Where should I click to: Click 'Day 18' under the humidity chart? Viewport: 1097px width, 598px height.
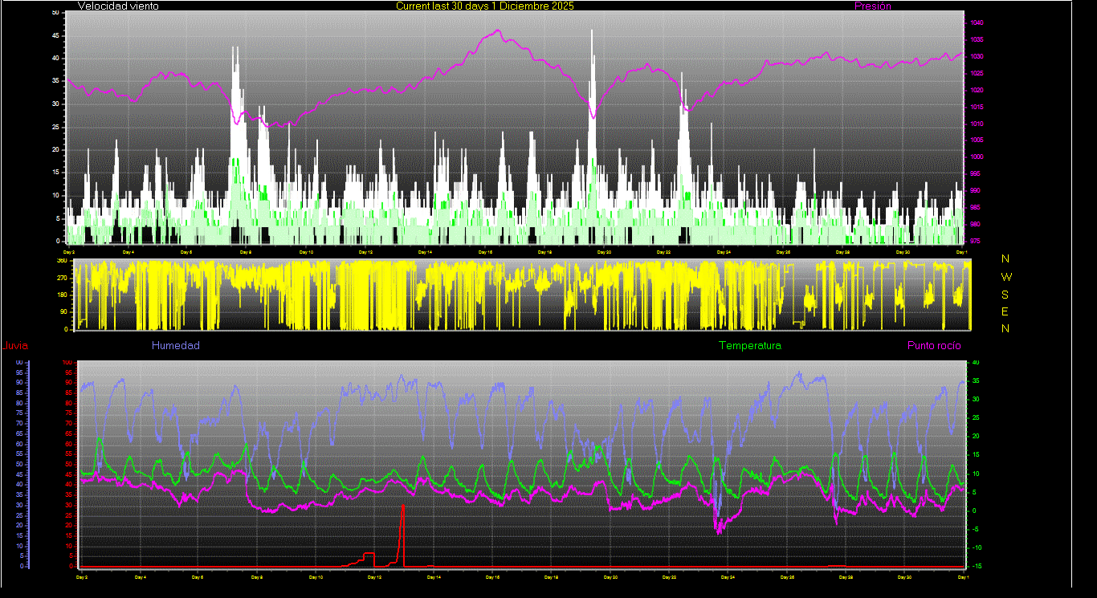click(x=552, y=577)
